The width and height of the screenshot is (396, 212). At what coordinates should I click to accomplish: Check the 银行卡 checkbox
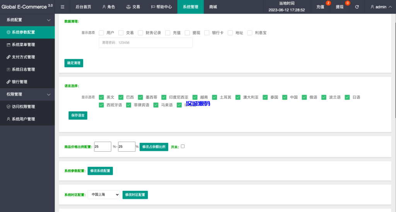(207, 32)
